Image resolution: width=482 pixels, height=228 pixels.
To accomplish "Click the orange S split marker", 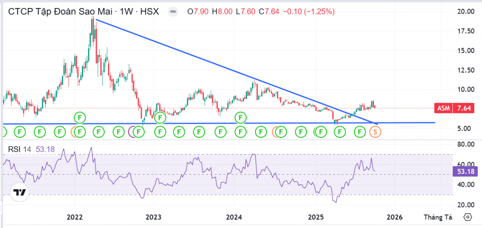I will click(x=376, y=131).
